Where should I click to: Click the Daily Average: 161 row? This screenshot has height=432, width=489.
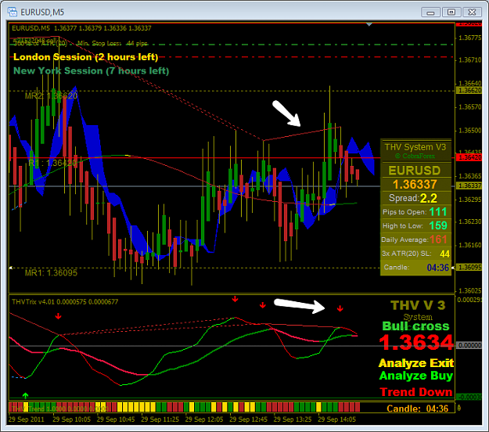tap(415, 239)
